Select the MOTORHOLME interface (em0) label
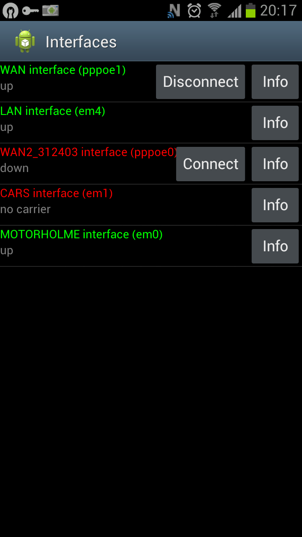 click(81, 235)
